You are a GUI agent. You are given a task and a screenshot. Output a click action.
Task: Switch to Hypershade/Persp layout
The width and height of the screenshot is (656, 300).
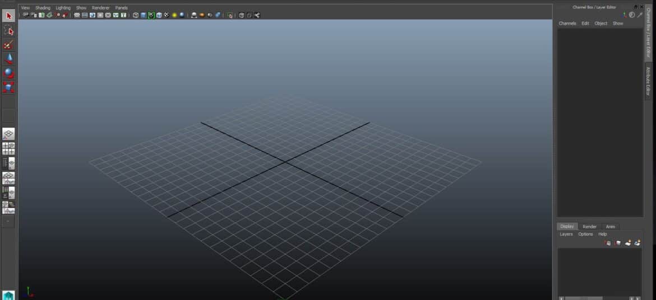pos(8,193)
